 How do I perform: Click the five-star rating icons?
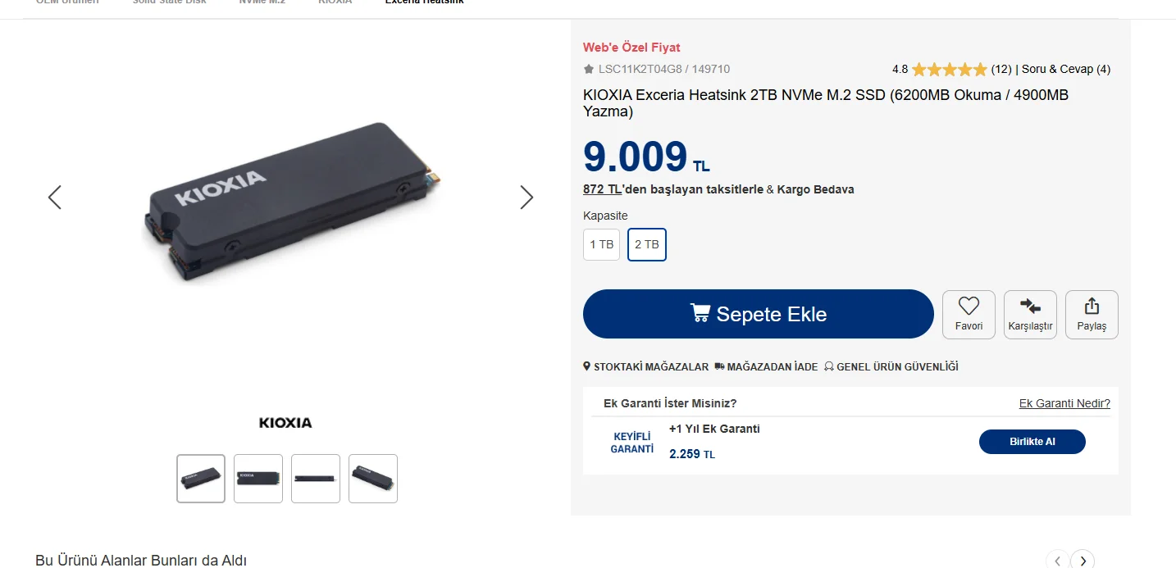(x=949, y=70)
